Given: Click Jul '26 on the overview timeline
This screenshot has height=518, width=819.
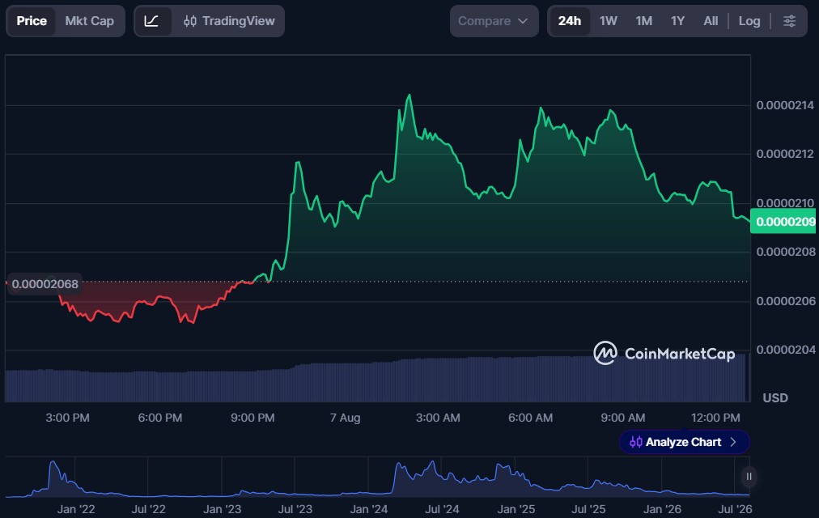Looking at the screenshot, I should tap(735, 509).
